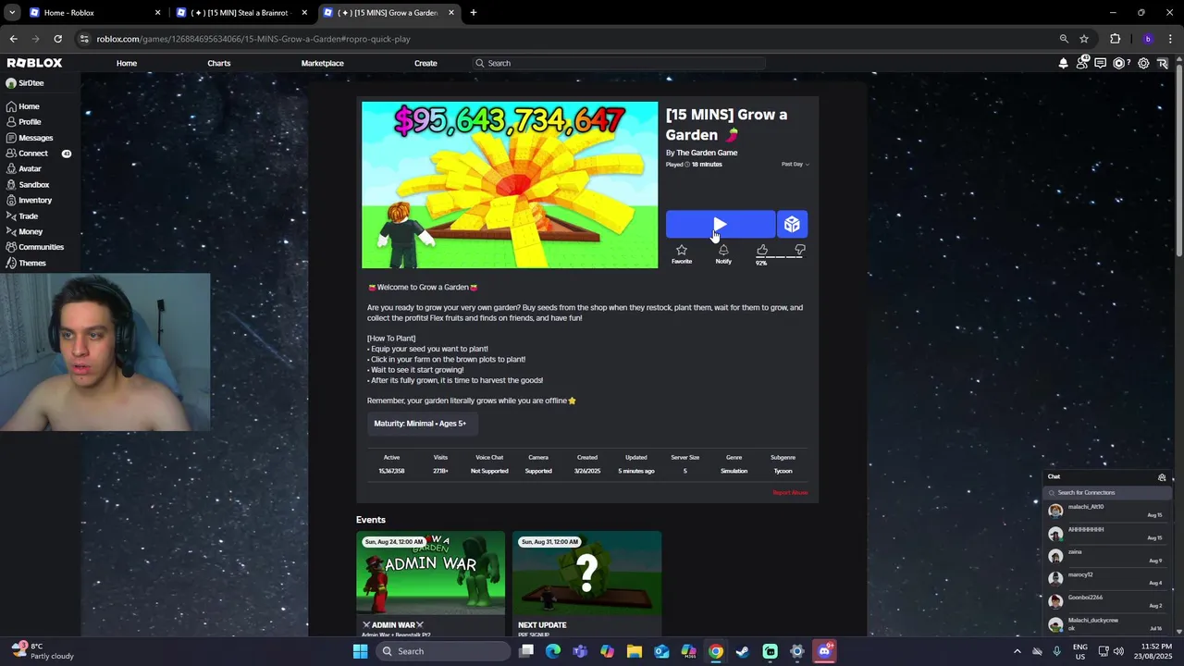Open the SirDtee profile link in sidebar
1184x666 pixels.
[26, 83]
